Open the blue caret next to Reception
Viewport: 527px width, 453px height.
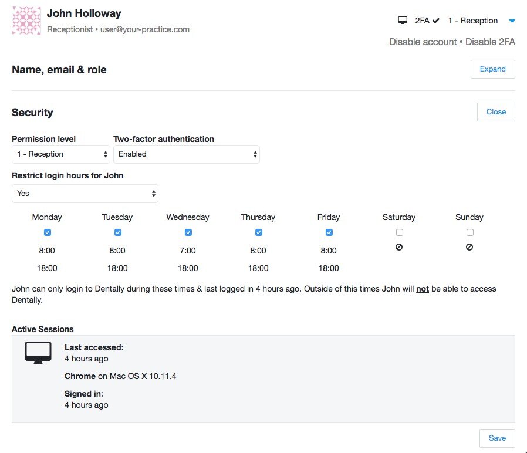point(512,21)
